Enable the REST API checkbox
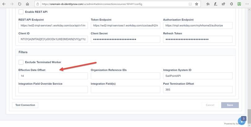The width and height of the screenshot is (251, 127). tap(21, 12)
